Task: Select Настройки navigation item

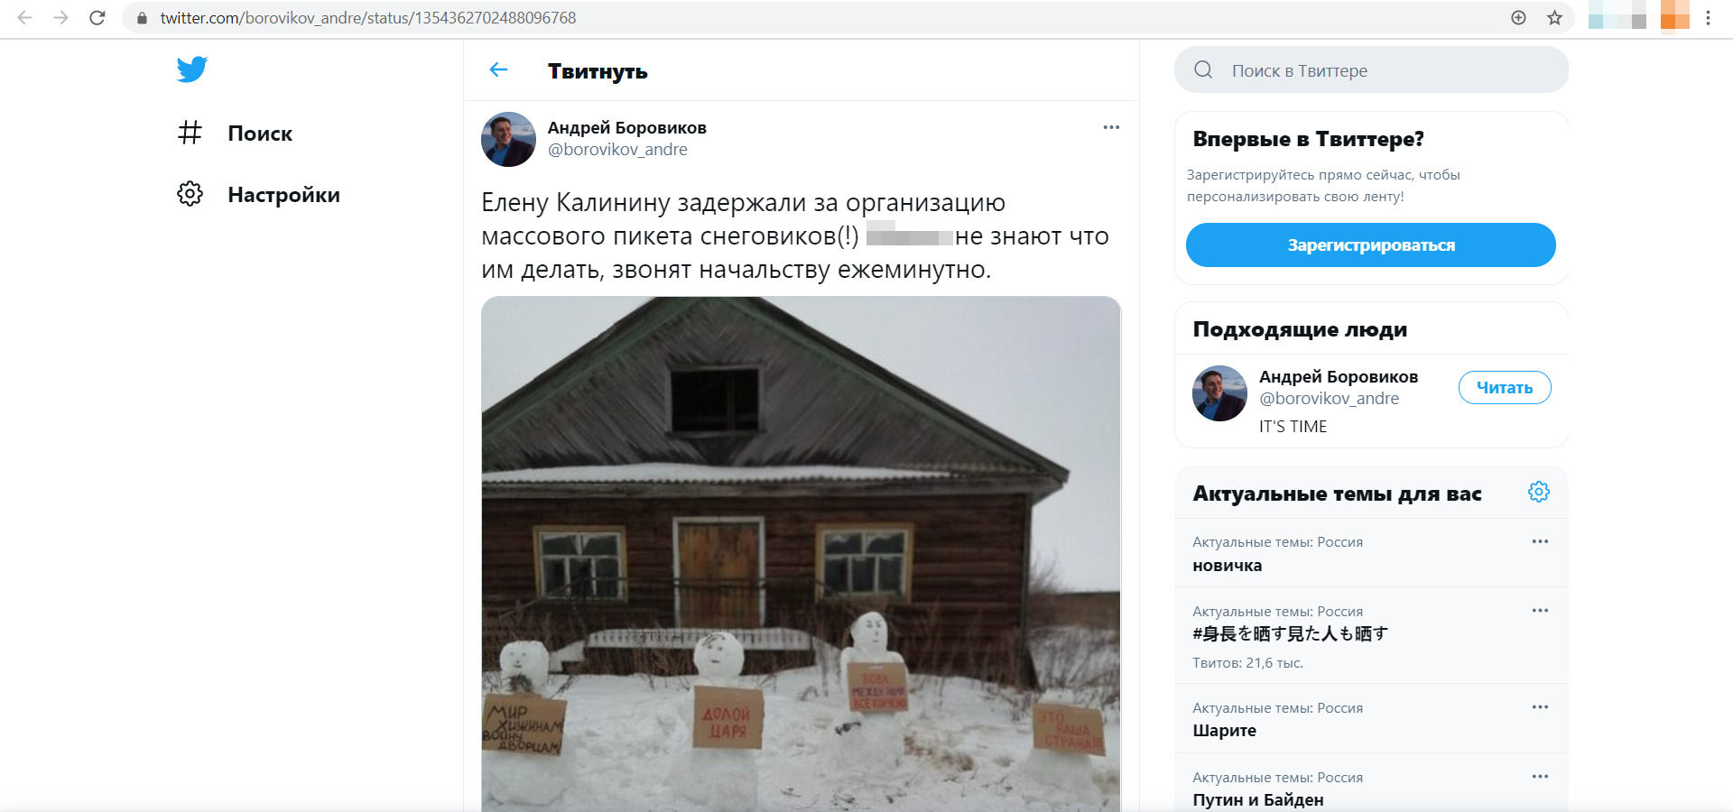Action: 283,195
